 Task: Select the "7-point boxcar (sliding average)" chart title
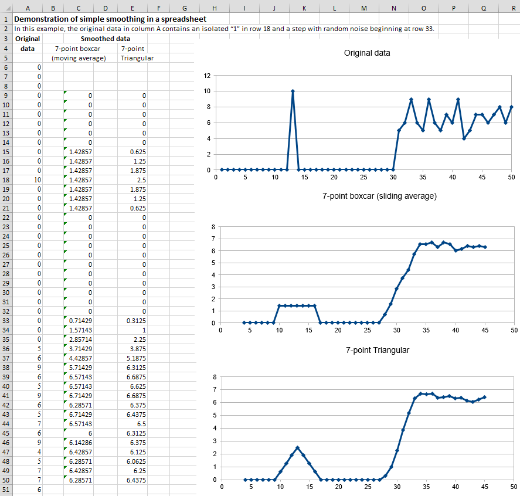pyautogui.click(x=379, y=196)
